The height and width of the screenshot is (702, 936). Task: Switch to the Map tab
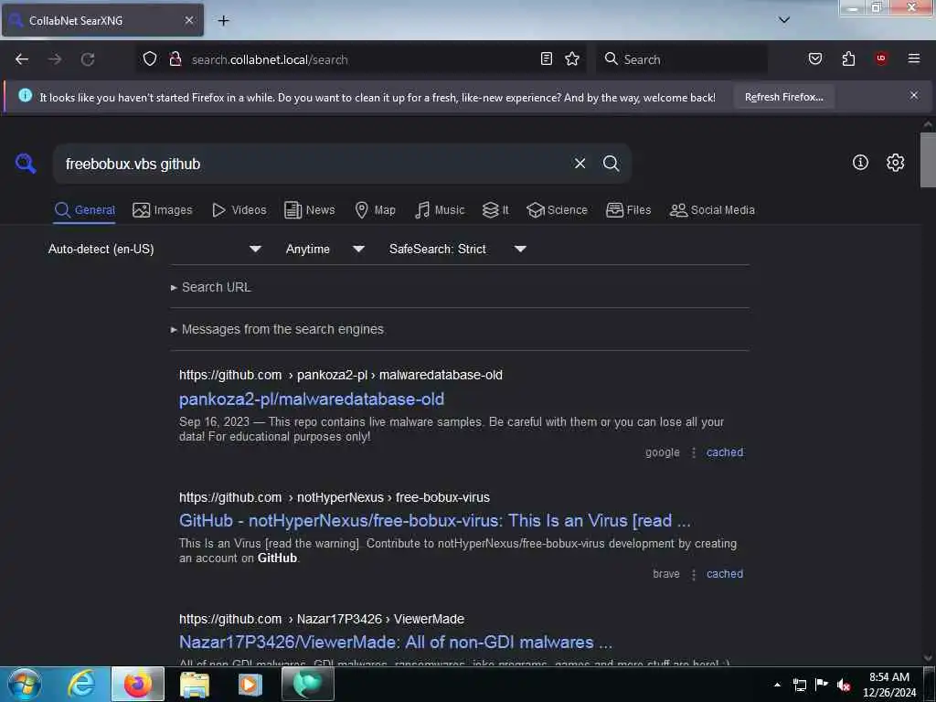(375, 210)
